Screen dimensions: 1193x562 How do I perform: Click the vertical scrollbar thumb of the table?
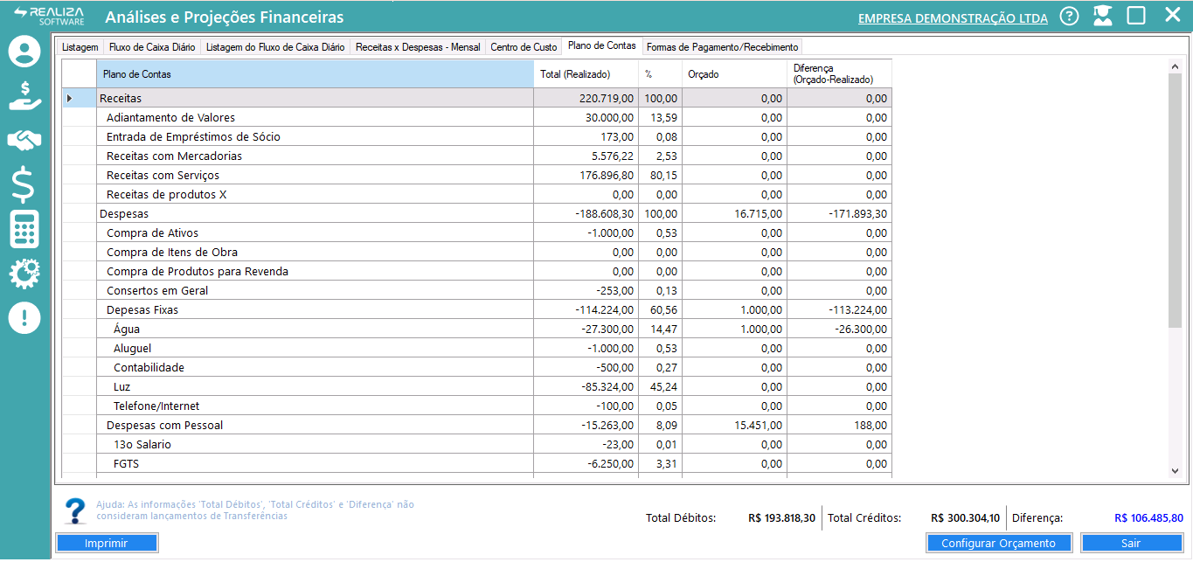point(1176,201)
